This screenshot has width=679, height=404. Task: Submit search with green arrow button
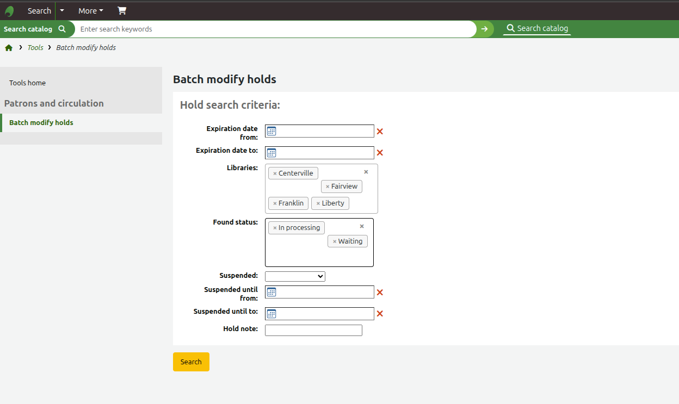[x=484, y=29]
